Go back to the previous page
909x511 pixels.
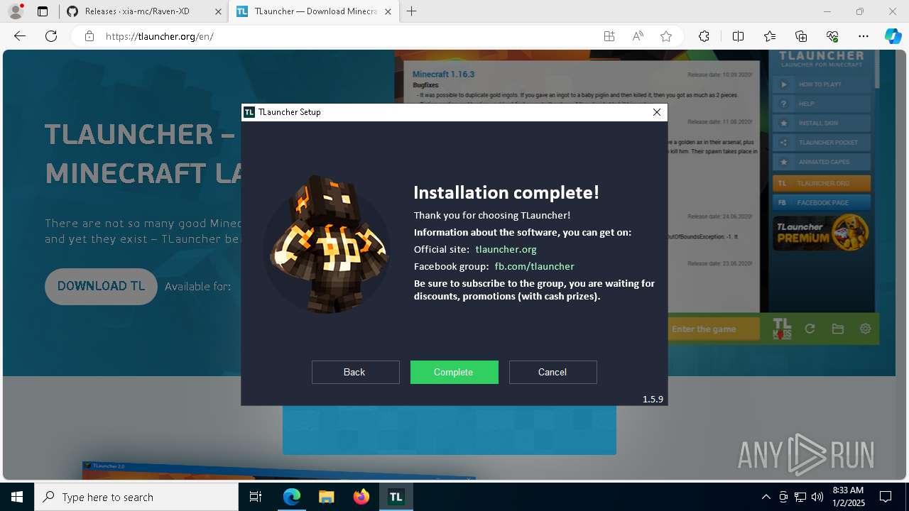tap(20, 36)
